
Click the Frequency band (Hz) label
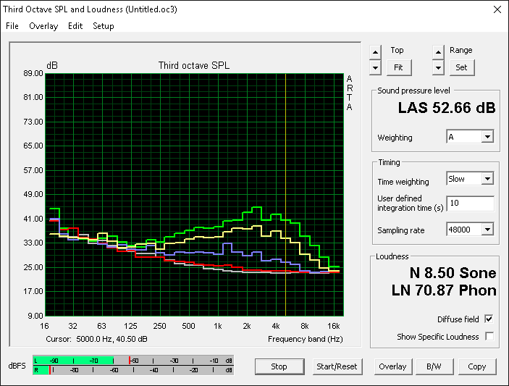click(306, 339)
